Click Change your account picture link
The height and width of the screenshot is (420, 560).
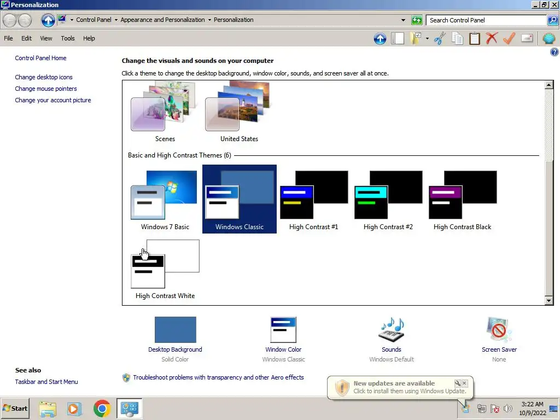pyautogui.click(x=53, y=100)
